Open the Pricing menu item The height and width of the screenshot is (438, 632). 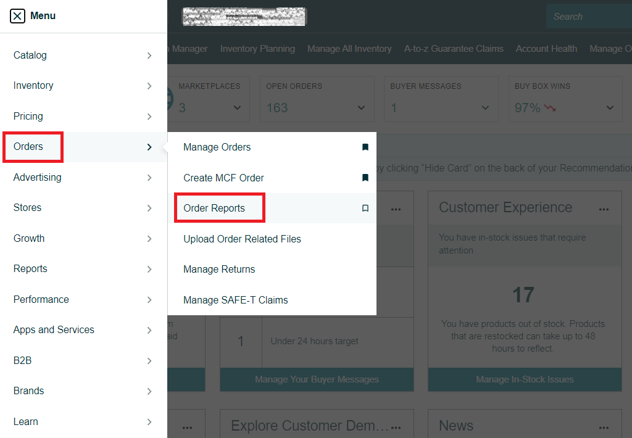28,116
